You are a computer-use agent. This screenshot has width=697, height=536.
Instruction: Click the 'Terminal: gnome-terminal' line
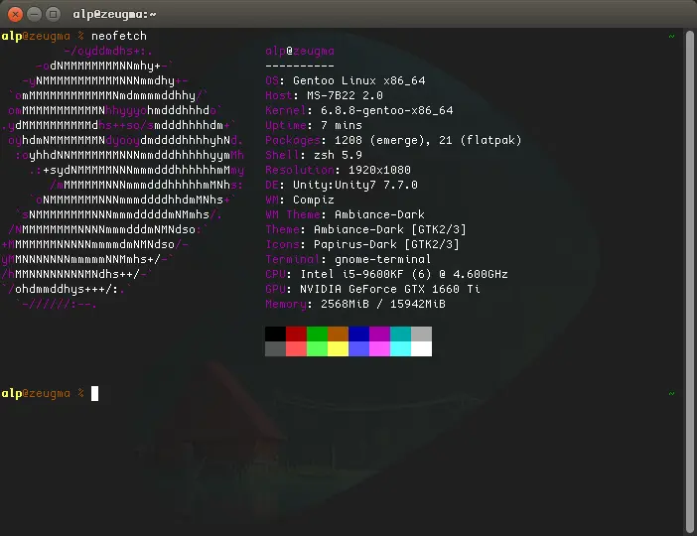coord(348,259)
